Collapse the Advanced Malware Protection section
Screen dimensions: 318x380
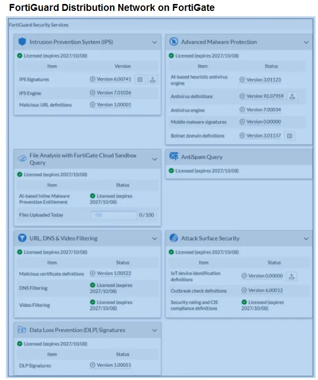tap(306, 42)
